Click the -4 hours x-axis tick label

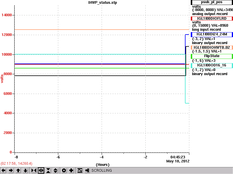(102, 157)
